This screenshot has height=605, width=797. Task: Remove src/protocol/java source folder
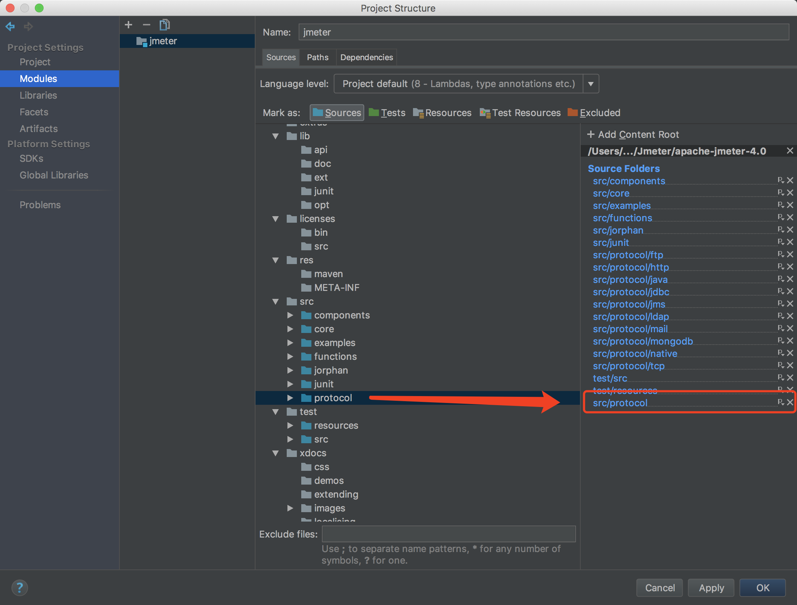click(x=790, y=279)
